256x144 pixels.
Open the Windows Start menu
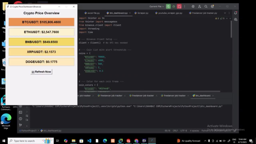tap(4, 141)
